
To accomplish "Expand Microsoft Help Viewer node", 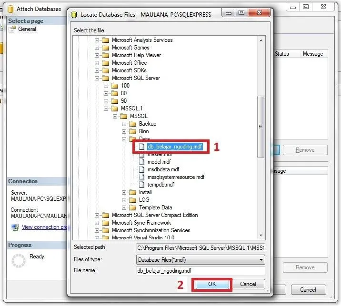I will (x=97, y=55).
